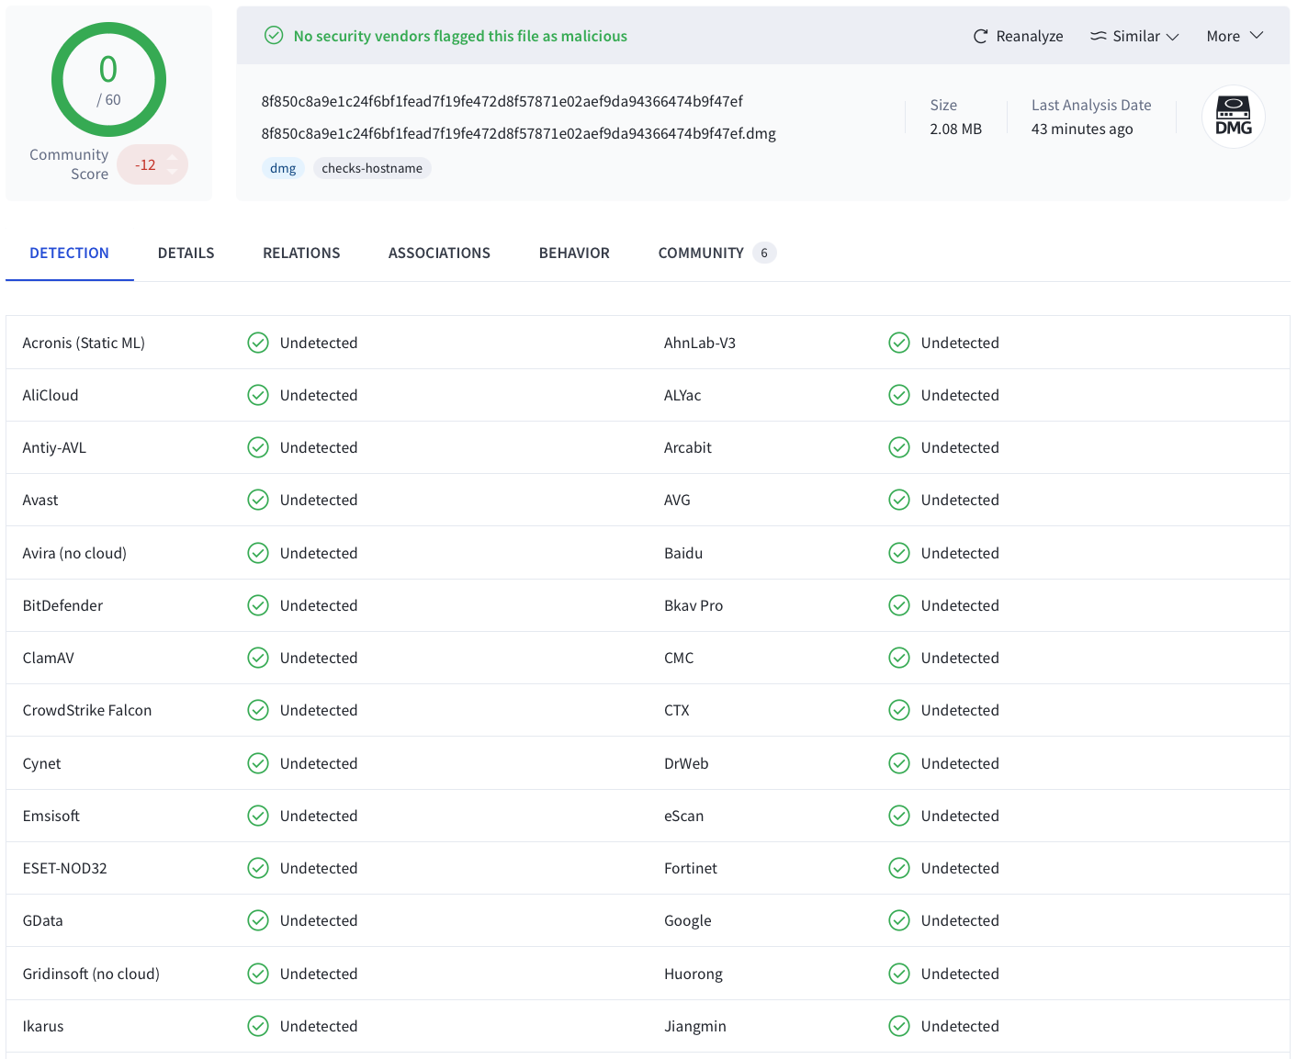Click the AhnLab-V3 undetected check icon
Viewport: 1297px width, 1059px height.
click(x=899, y=343)
